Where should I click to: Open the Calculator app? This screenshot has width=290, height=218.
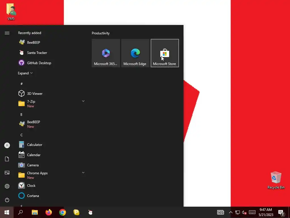pos(52,144)
